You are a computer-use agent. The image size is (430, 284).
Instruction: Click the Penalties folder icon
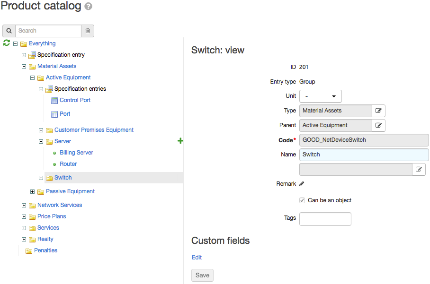[29, 251]
